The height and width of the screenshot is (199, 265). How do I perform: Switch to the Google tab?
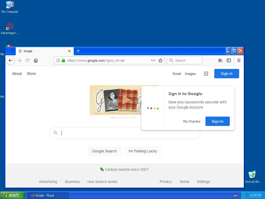coord(45,51)
